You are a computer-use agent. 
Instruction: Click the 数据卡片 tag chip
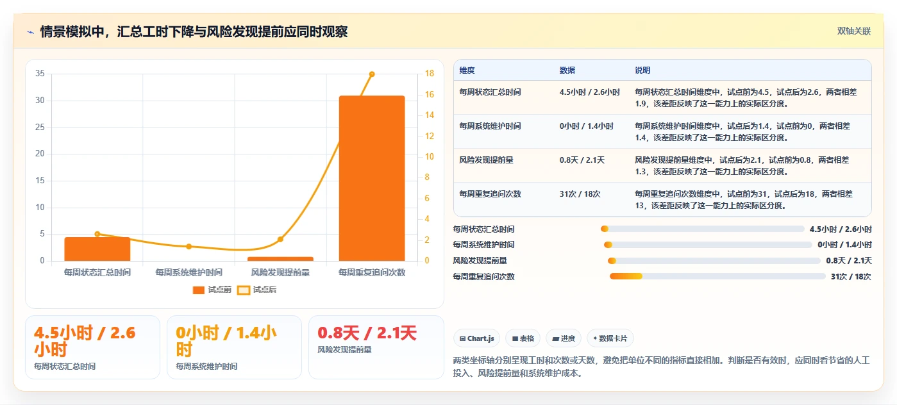[610, 338]
